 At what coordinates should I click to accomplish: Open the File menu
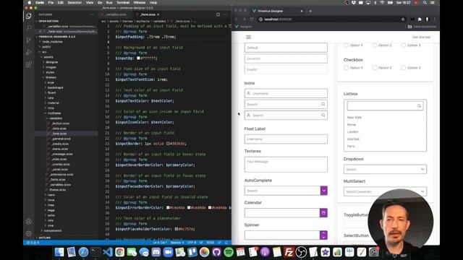tap(51, 3)
